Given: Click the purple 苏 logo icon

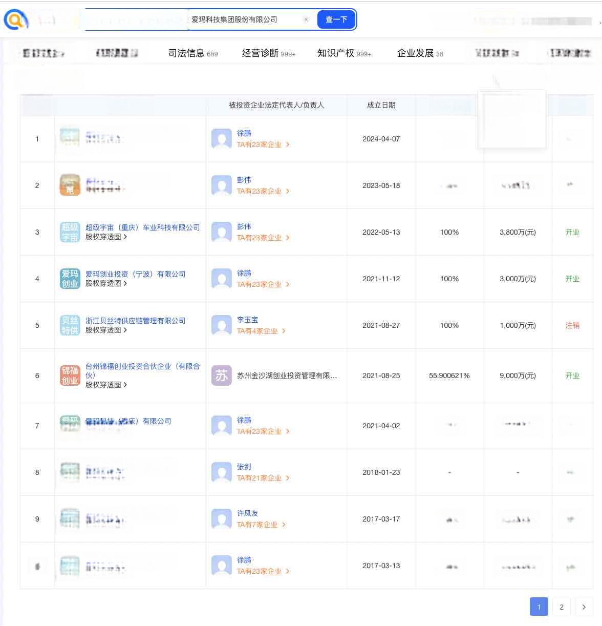Looking at the screenshot, I should pyautogui.click(x=221, y=375).
